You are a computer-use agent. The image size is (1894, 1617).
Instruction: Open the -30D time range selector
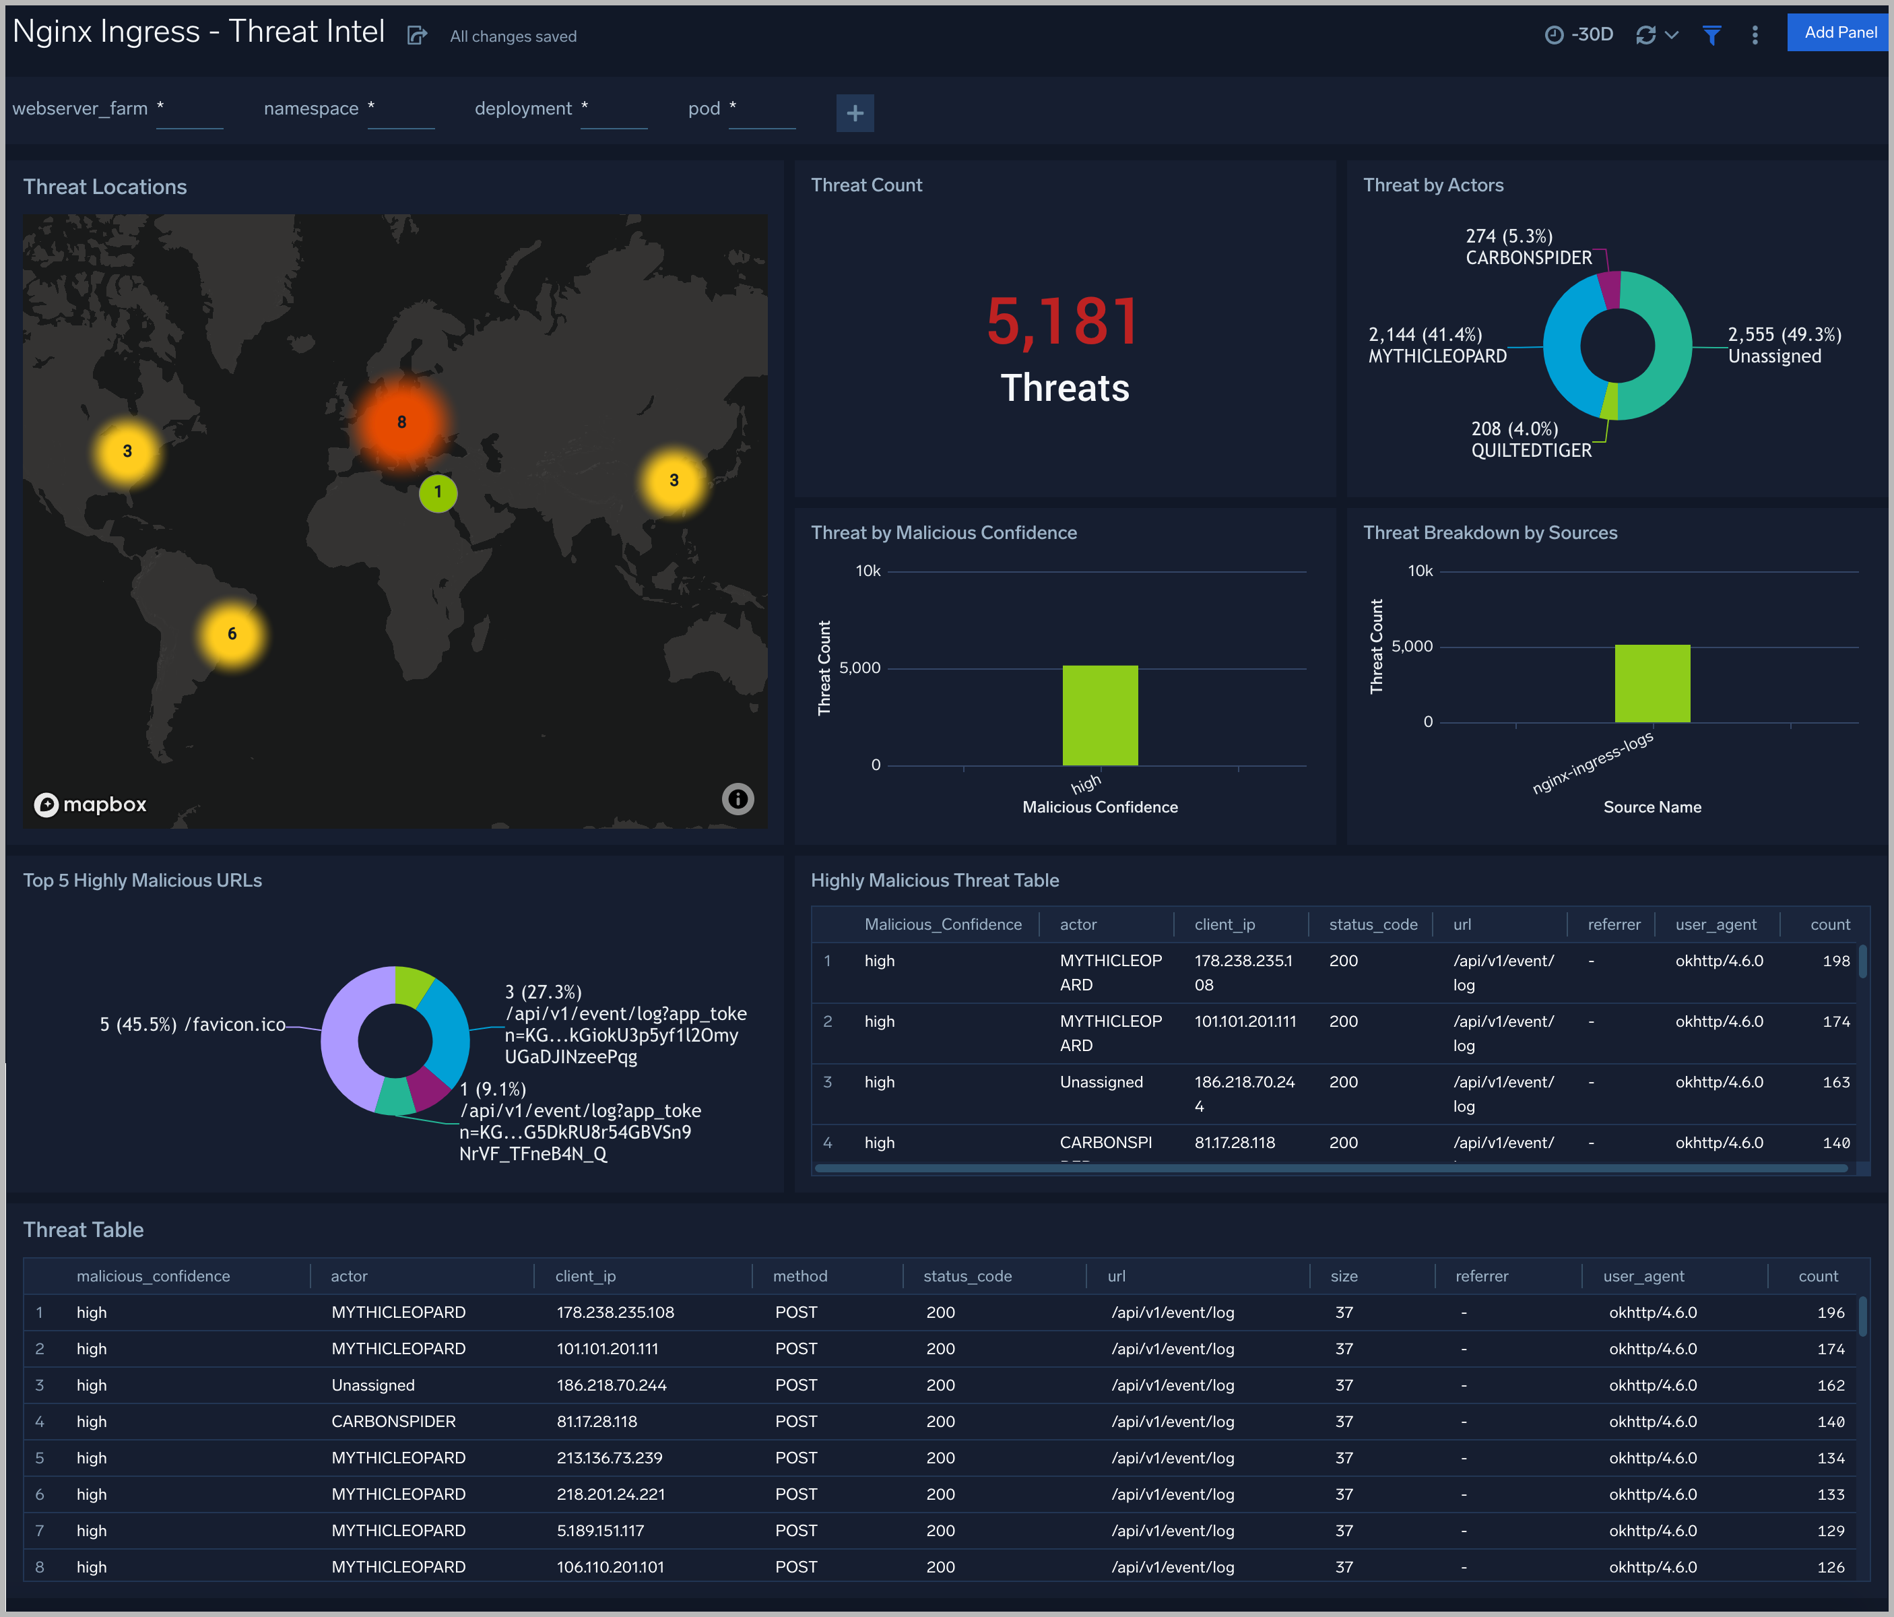(1590, 33)
